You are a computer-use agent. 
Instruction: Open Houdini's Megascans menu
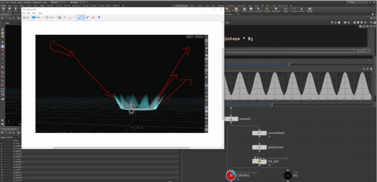point(37,2)
